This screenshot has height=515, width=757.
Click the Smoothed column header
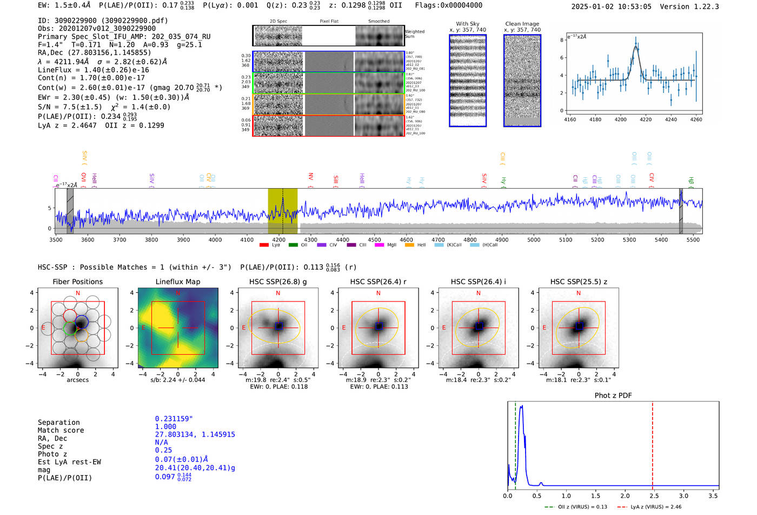[x=379, y=22]
